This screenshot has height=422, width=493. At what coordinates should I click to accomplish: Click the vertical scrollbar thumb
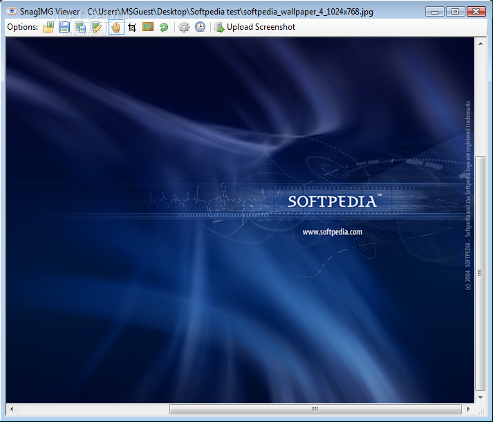pos(480,273)
